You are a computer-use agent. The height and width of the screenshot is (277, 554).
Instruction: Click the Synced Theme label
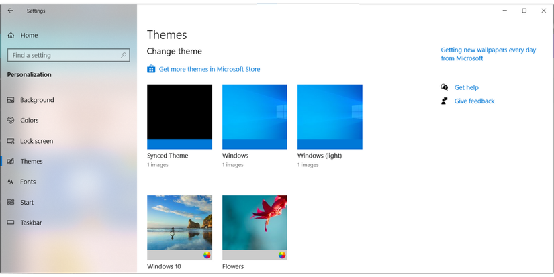click(167, 156)
